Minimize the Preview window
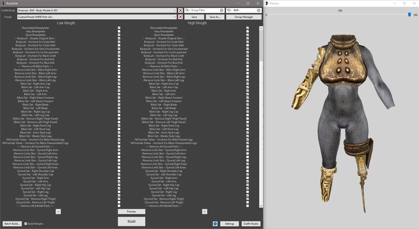The image size is (419, 229). (394, 3)
